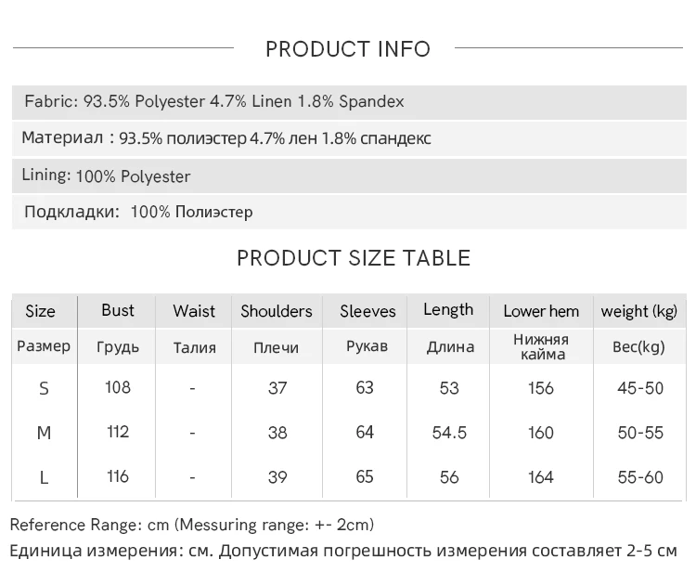Click the M size row label
This screenshot has height=585, width=696.
[44, 433]
